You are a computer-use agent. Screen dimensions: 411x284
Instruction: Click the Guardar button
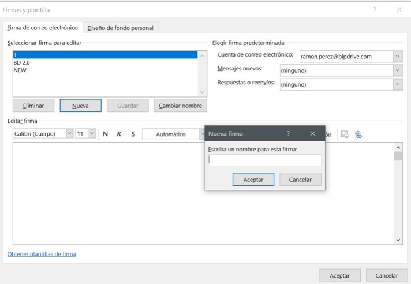pos(128,106)
